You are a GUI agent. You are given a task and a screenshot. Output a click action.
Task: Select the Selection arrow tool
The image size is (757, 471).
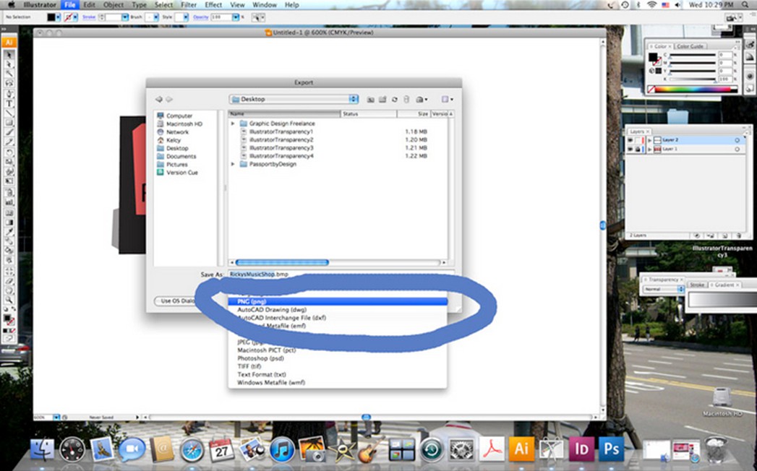[9, 54]
